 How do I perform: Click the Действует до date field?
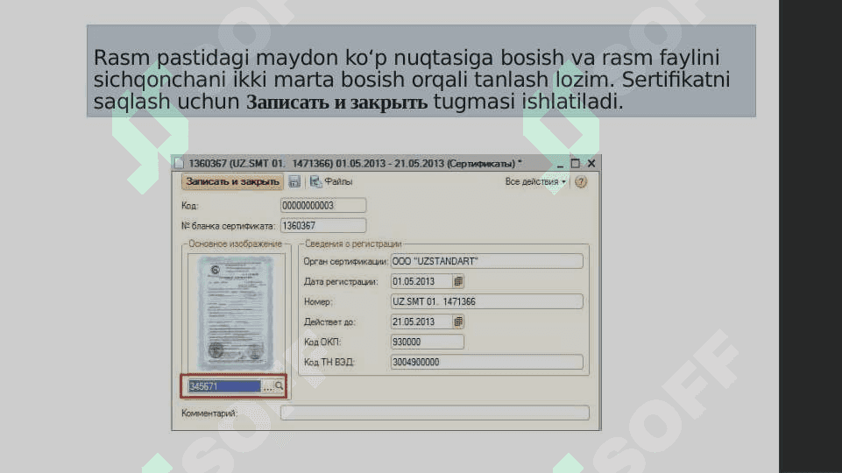[x=421, y=321]
